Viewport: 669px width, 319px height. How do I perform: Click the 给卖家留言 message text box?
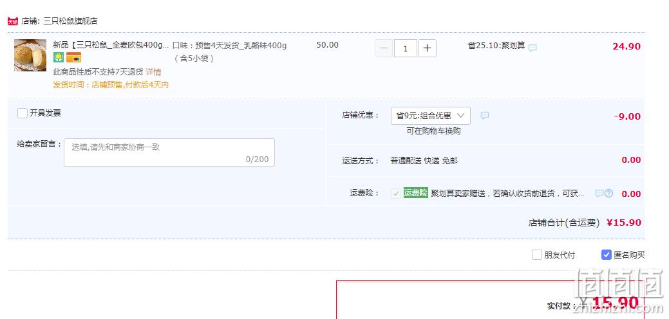169,152
